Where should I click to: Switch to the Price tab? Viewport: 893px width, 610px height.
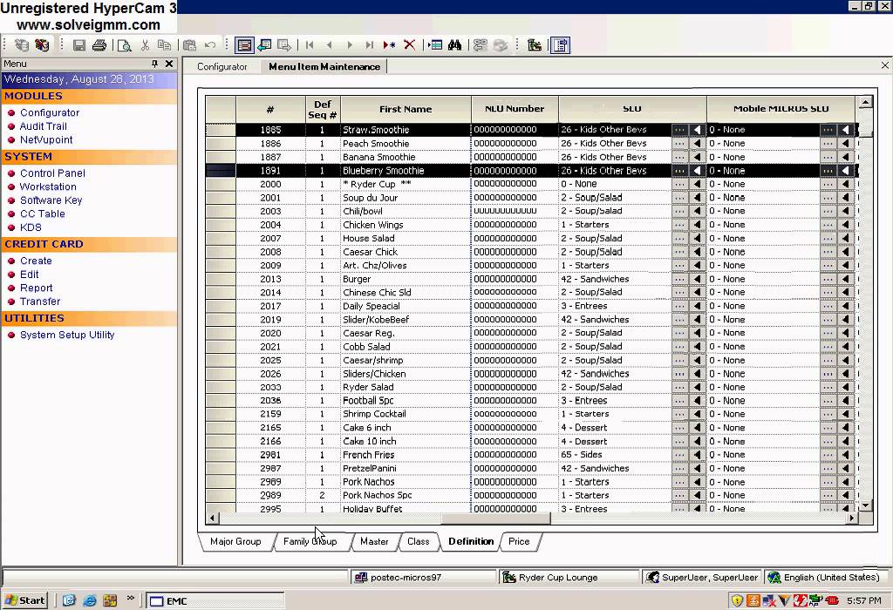tap(519, 541)
